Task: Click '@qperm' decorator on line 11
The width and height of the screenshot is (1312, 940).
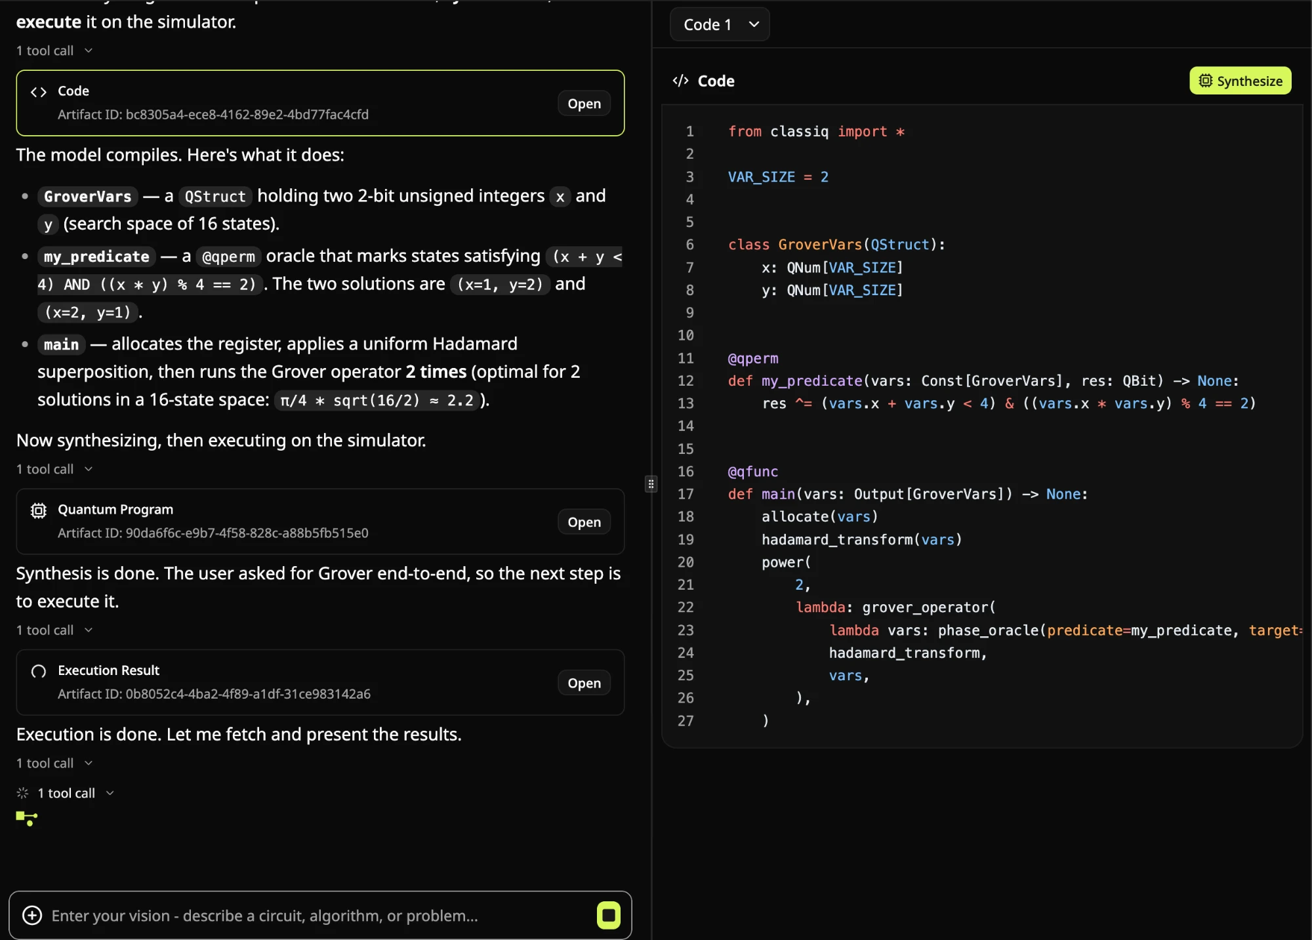Action: point(753,358)
